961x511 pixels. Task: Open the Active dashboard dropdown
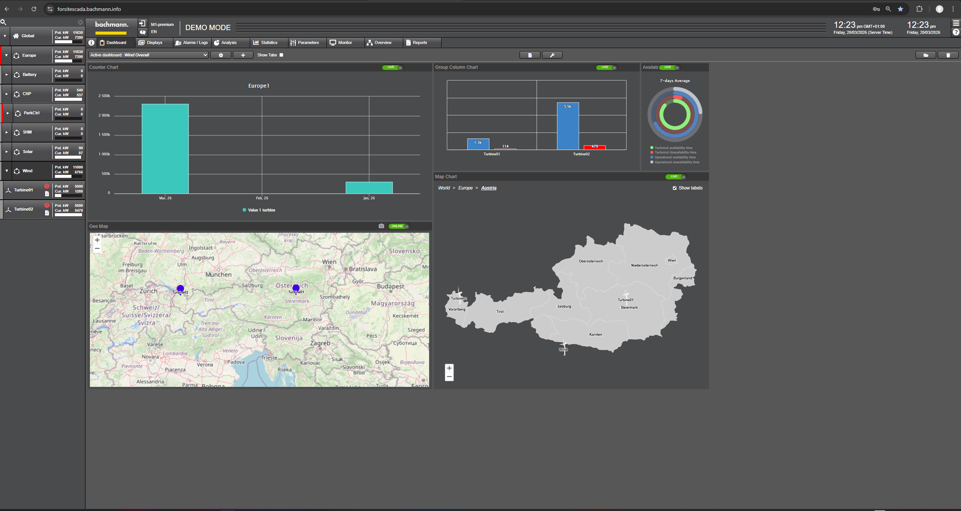[148, 55]
